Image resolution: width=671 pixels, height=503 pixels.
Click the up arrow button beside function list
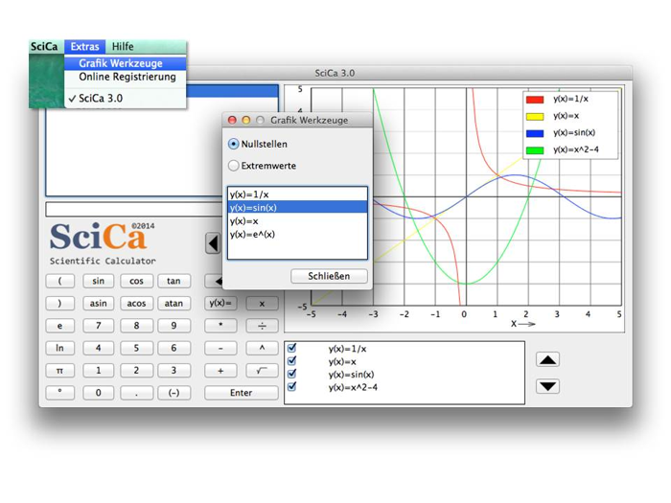click(547, 360)
